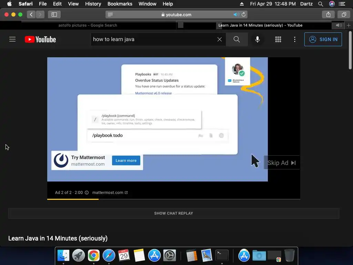
Task: Open Finder from the Dock
Action: tap(63, 256)
